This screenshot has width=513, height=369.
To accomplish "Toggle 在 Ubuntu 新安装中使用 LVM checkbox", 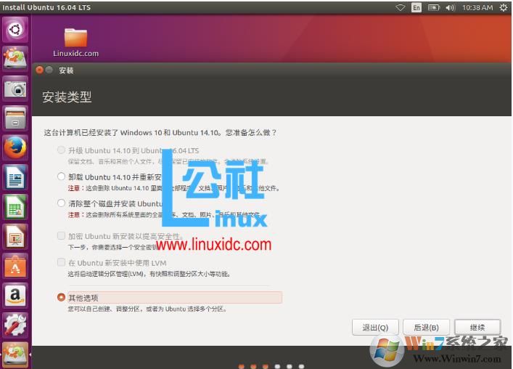I will [61, 263].
